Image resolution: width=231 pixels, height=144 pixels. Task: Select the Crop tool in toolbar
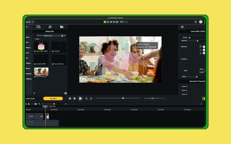point(114,22)
